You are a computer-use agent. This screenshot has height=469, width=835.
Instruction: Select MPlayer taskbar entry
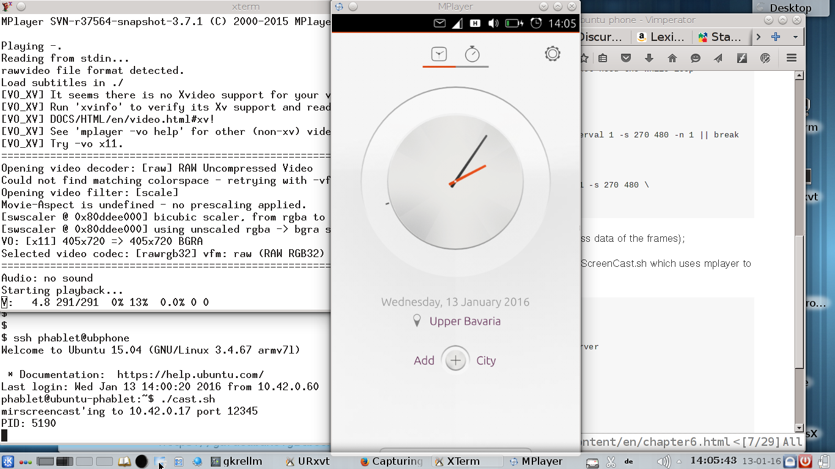[536, 461]
